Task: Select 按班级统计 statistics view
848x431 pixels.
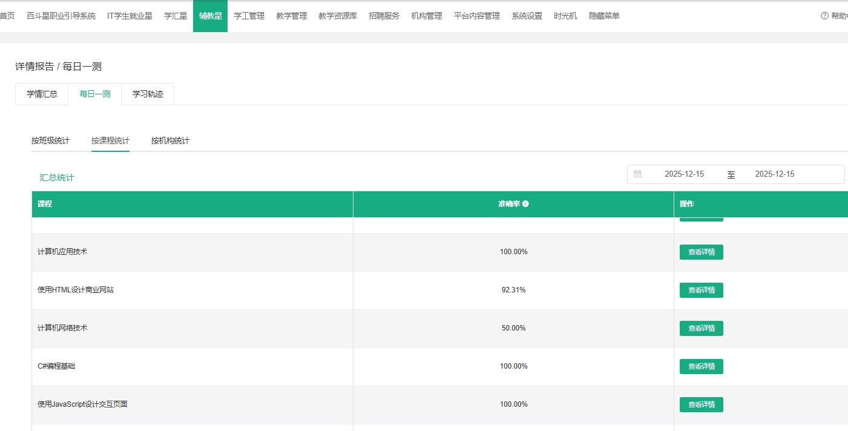Action: coord(50,141)
